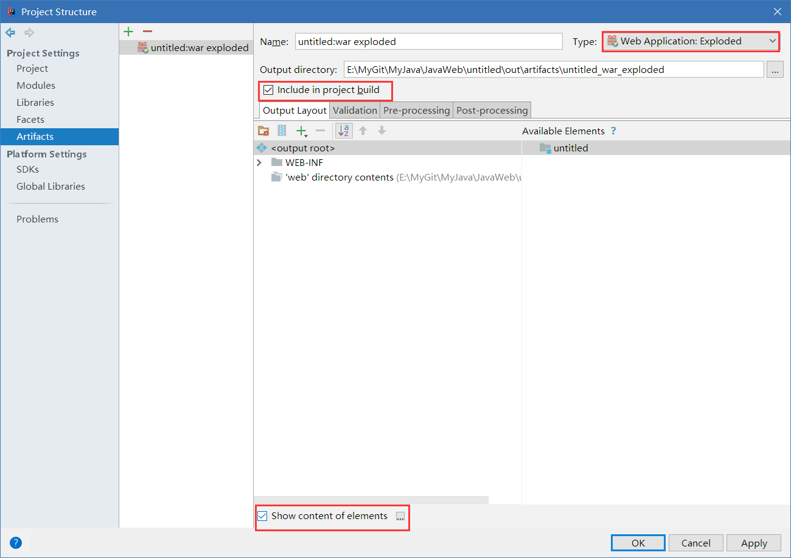This screenshot has height=558, width=791.
Task: Click the artifact Name input field
Action: pyautogui.click(x=428, y=41)
